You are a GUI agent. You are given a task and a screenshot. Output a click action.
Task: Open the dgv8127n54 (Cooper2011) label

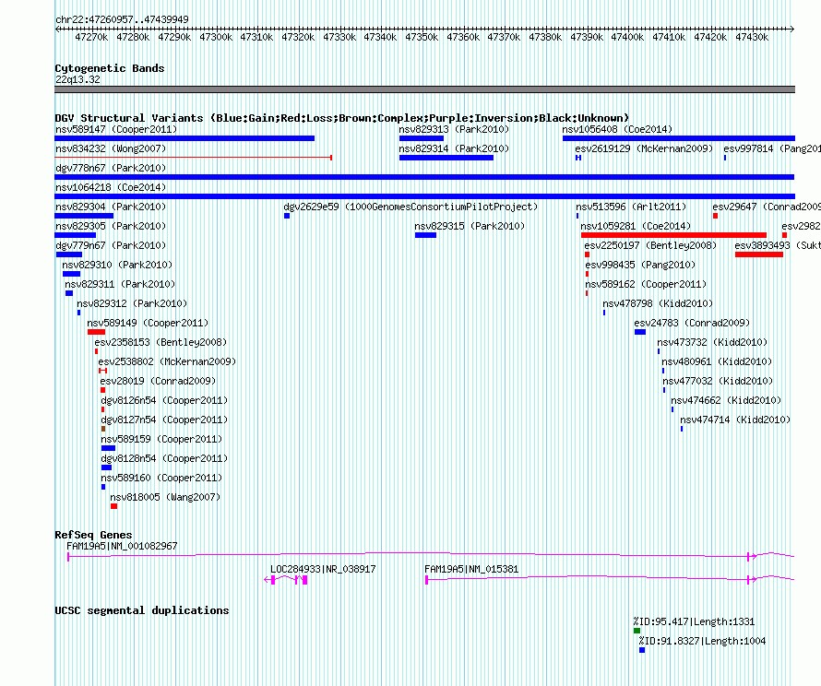[x=164, y=420]
